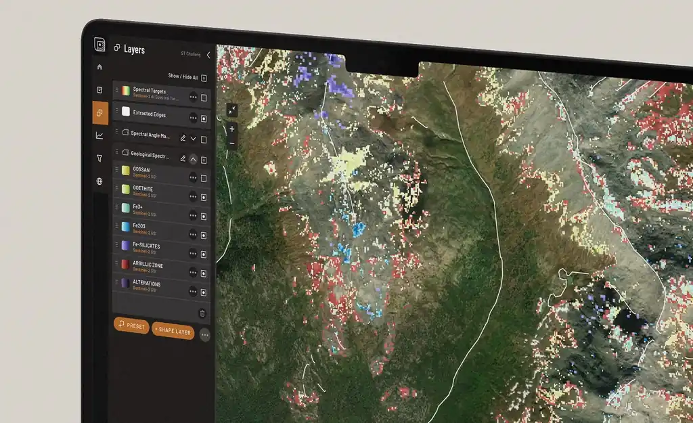
Task: Select the 'Extracted Edges' layer name
Action: (150, 114)
